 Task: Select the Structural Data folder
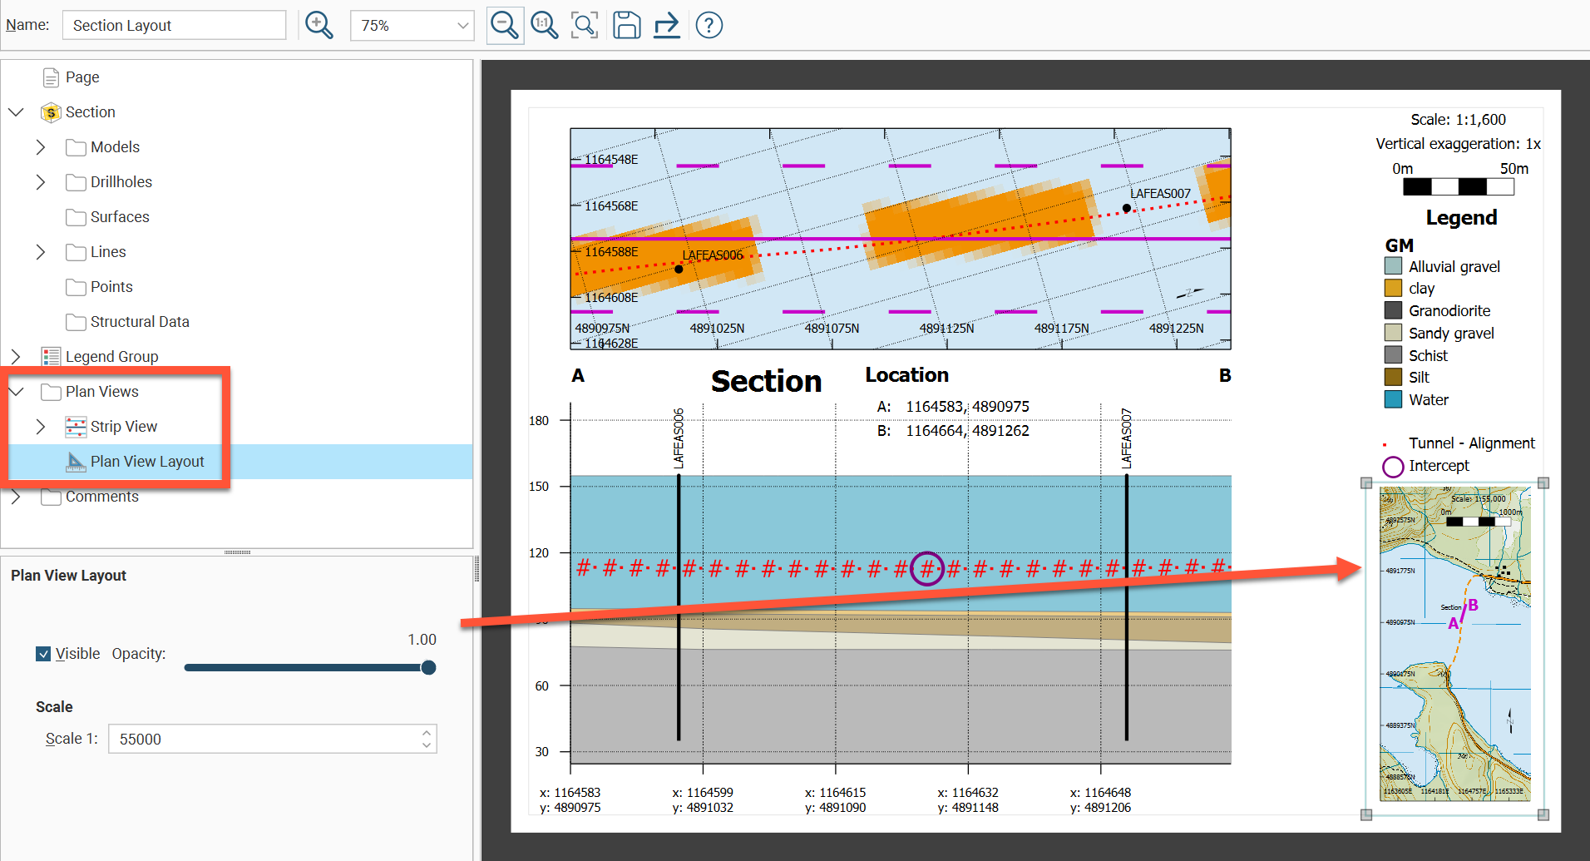139,322
